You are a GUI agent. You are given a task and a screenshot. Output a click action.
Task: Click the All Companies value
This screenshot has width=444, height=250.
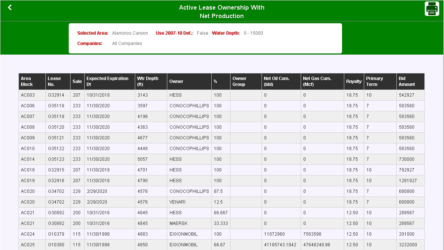coord(127,44)
